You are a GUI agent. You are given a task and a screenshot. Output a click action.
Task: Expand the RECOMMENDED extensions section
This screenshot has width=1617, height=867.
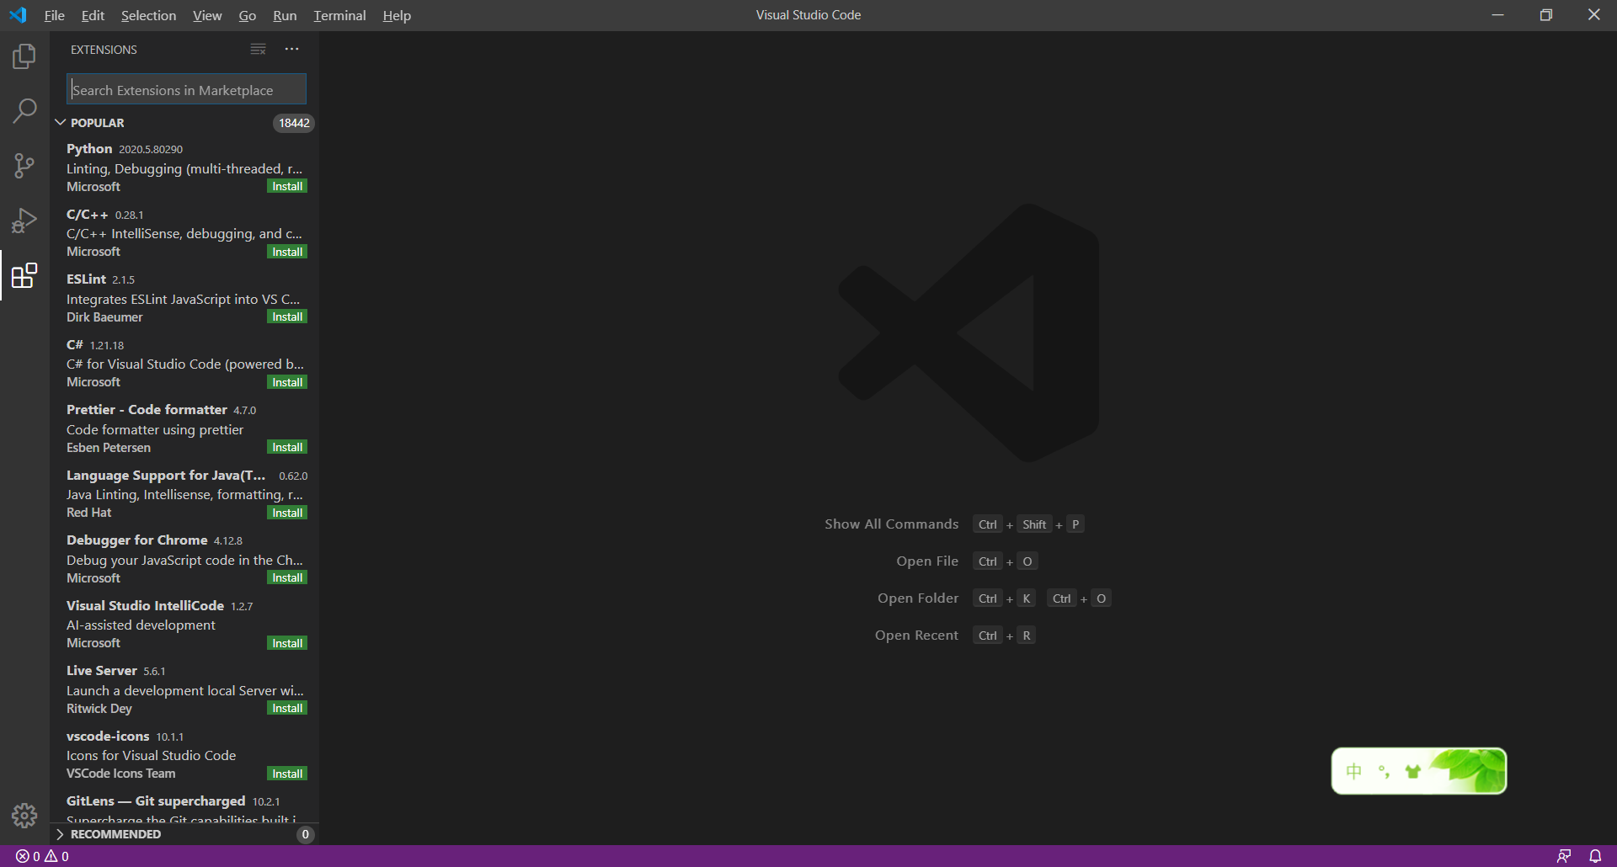(61, 834)
